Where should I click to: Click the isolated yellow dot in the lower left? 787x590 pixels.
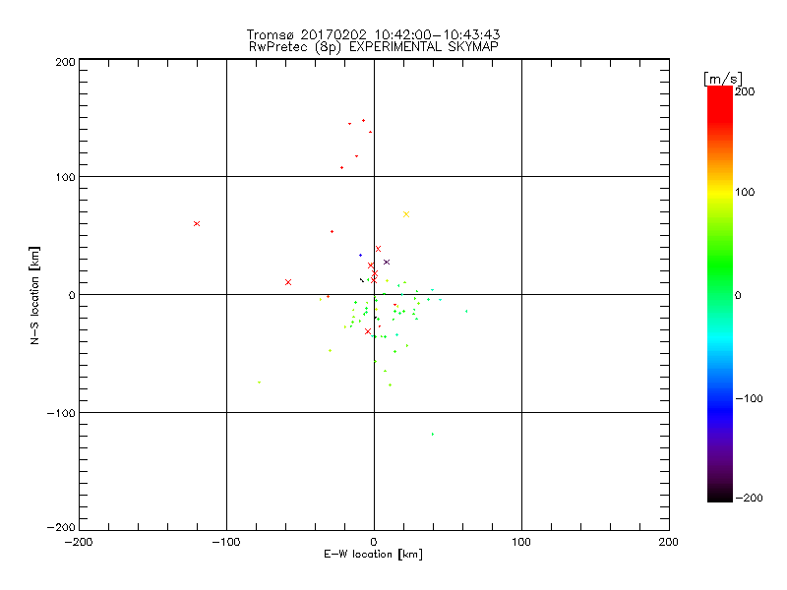point(259,382)
